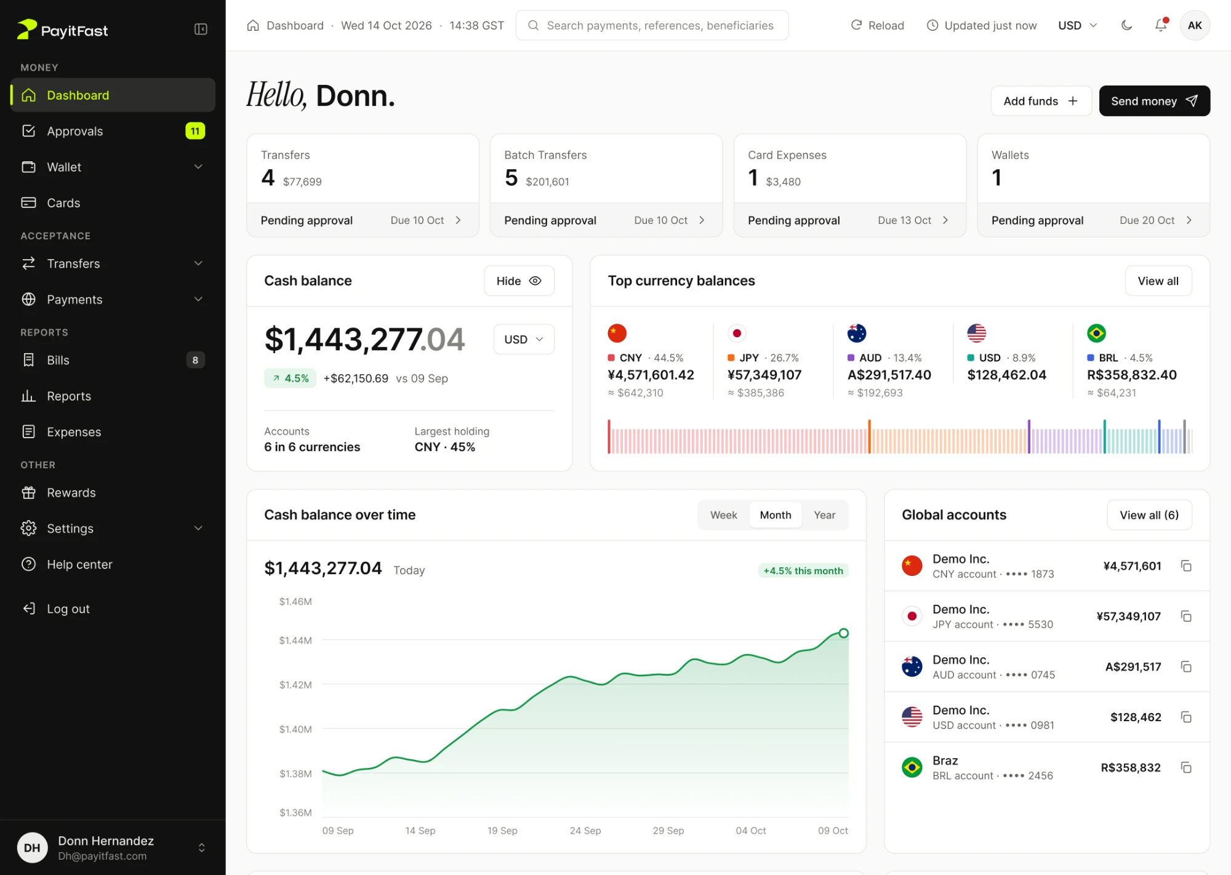Image resolution: width=1231 pixels, height=875 pixels.
Task: Click the today data point on chart
Action: (x=844, y=633)
